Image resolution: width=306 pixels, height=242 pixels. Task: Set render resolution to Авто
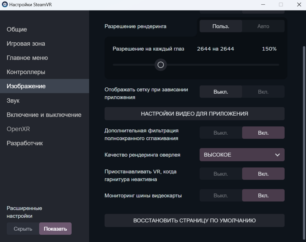pos(263,26)
